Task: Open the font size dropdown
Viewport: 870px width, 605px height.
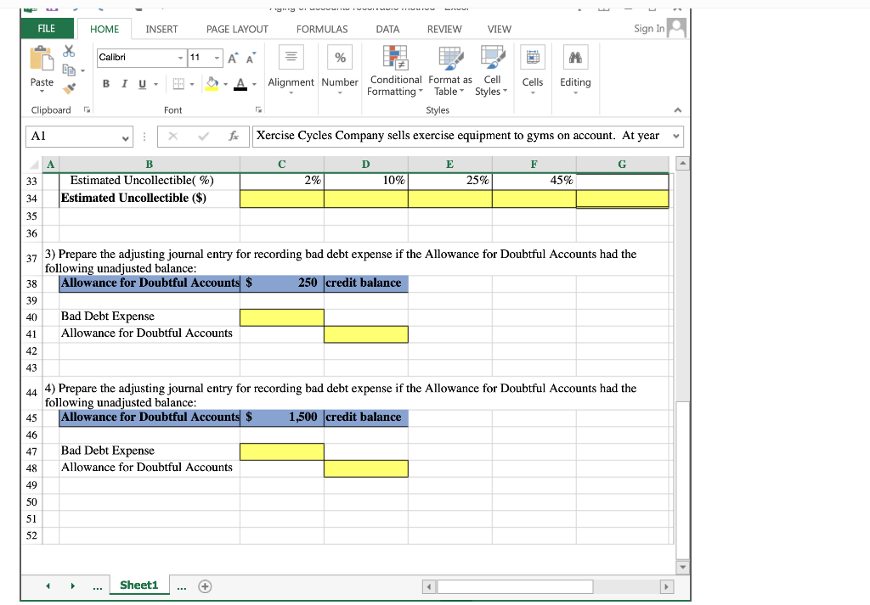Action: coord(217,57)
